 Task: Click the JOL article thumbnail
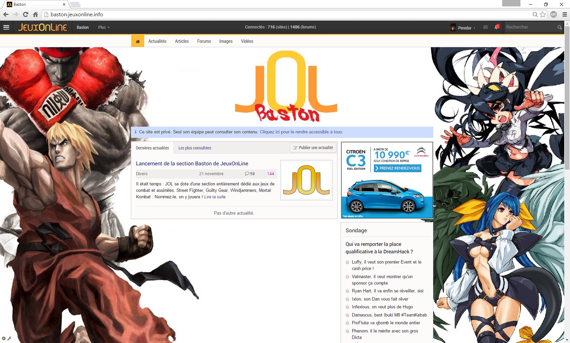(x=306, y=180)
